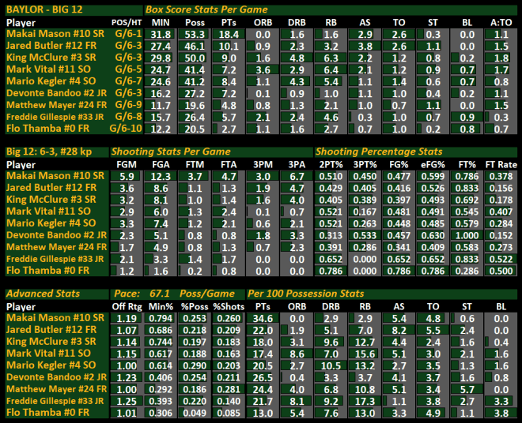The image size is (522, 423).
Task: Click Jared Butler's 0.405 3PT% cell
Action: point(365,189)
